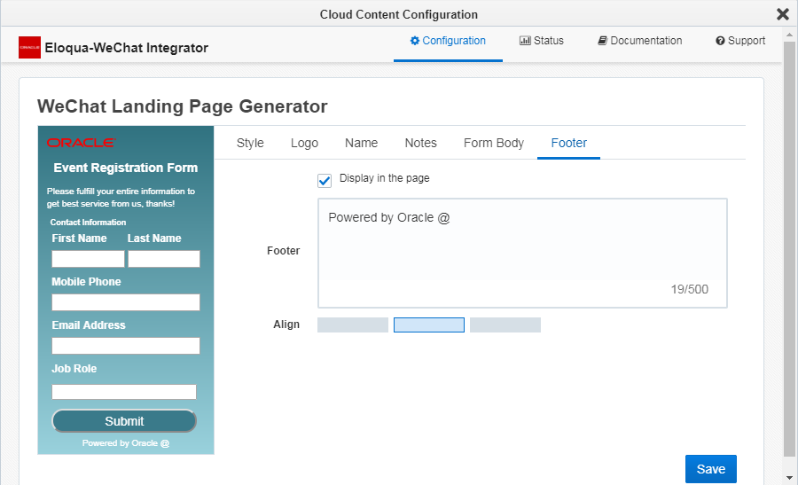The height and width of the screenshot is (485, 798).
Task: Select the Style tab
Action: click(x=250, y=143)
